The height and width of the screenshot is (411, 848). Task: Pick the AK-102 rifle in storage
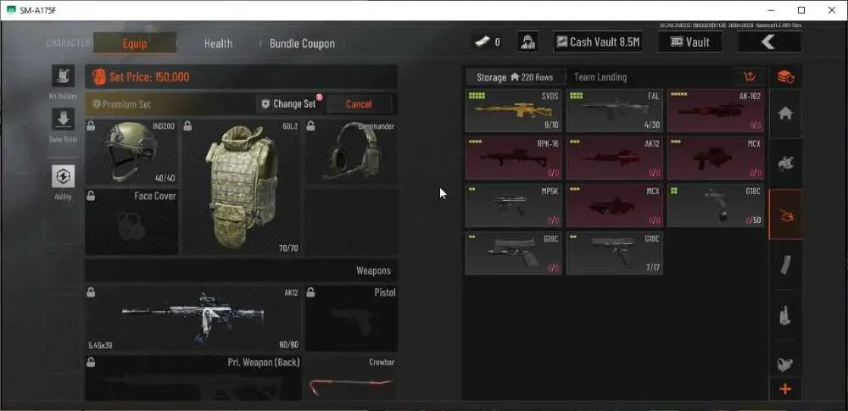pyautogui.click(x=716, y=111)
